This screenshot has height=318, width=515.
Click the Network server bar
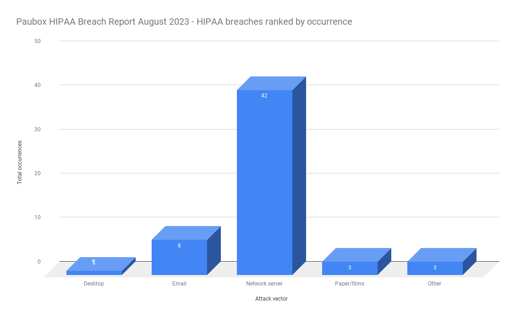click(x=264, y=183)
